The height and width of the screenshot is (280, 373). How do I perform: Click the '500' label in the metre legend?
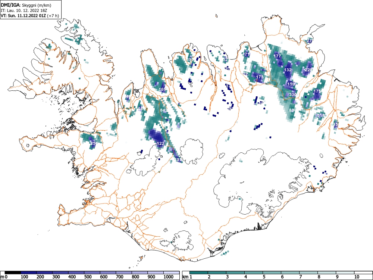(88, 277)
